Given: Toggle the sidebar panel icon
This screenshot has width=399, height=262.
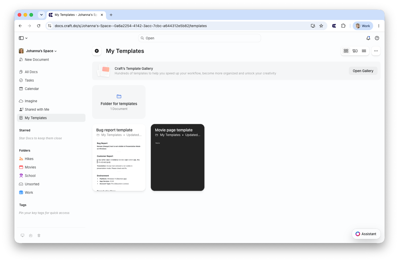Looking at the screenshot, I should 21,38.
